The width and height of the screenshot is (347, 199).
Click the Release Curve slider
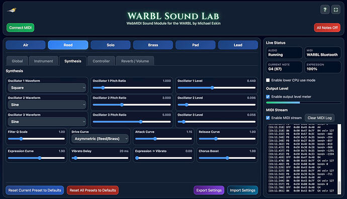click(x=227, y=139)
